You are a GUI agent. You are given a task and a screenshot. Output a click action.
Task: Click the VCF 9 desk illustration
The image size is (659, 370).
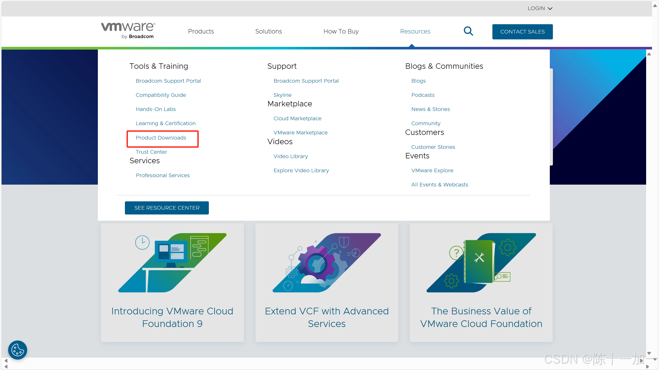click(172, 263)
